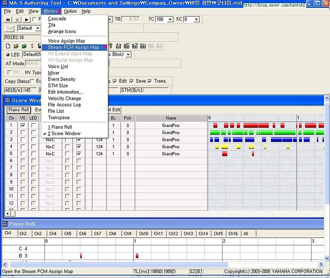Click the MA-5 Authoring Tool title icon
The image size is (330, 278).
coord(5,3)
